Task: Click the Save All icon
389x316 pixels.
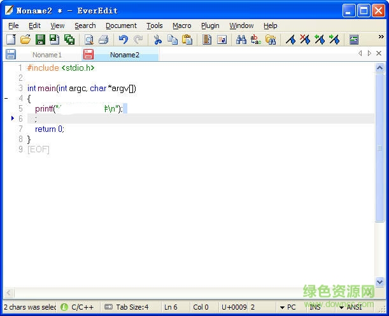Action: [69, 39]
